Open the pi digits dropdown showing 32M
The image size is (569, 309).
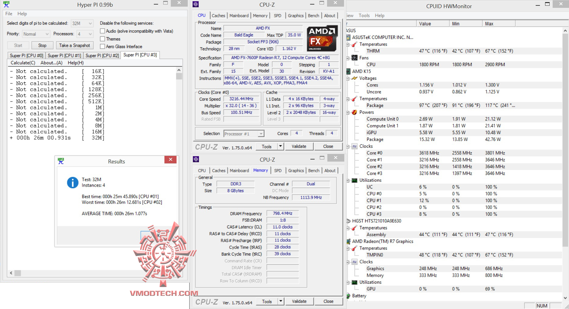coord(82,23)
